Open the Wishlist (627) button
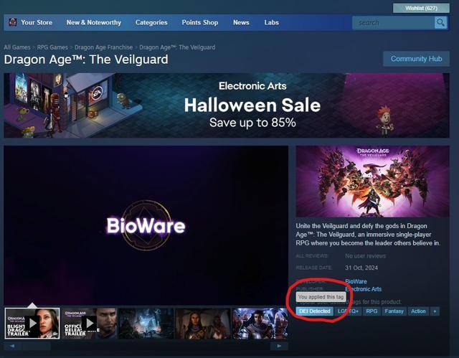 (421, 8)
